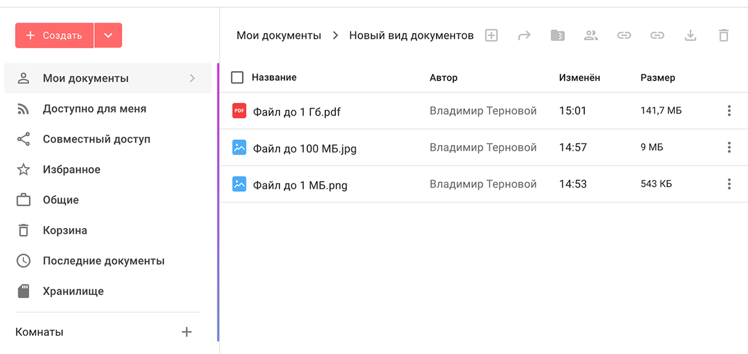Expand the Мои документы chevron in sidebar
The image size is (748, 354).
(x=193, y=78)
